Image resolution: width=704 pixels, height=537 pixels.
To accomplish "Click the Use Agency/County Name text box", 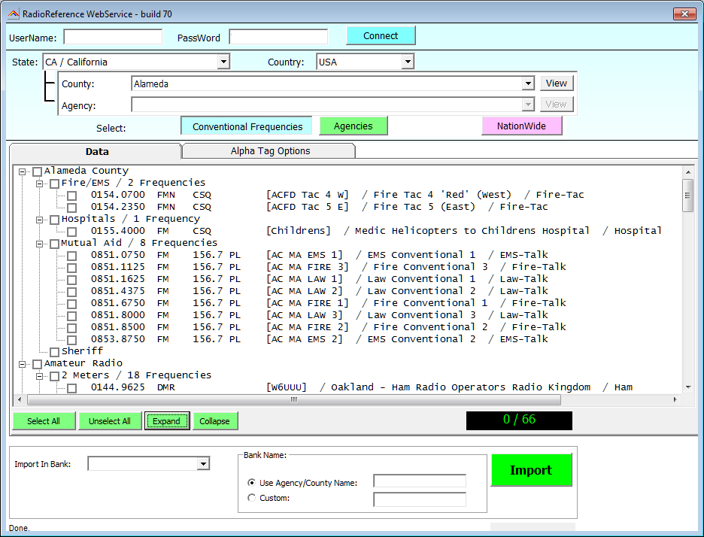I will point(420,481).
